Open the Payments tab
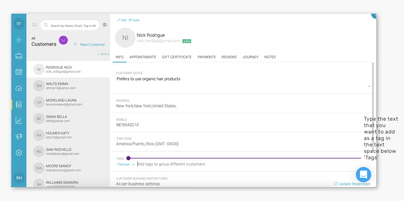Image resolution: width=404 pixels, height=201 pixels. pos(206,57)
